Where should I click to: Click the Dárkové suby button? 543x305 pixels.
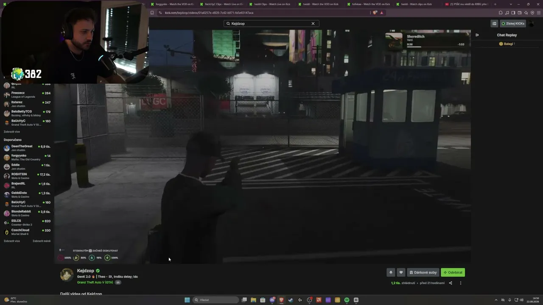coord(423,272)
